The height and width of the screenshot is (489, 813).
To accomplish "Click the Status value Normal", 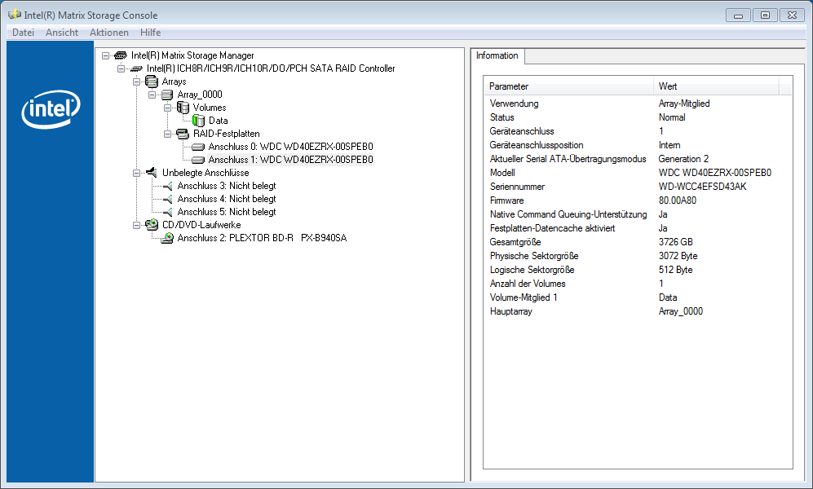I will (x=672, y=117).
